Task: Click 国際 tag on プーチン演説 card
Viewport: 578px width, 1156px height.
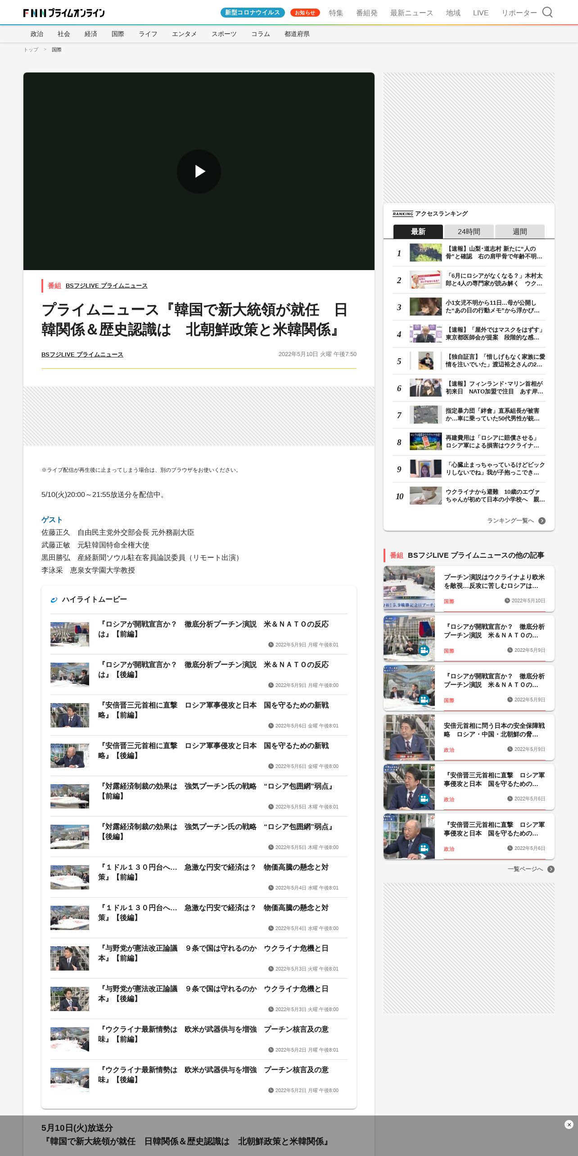Action: [x=449, y=601]
